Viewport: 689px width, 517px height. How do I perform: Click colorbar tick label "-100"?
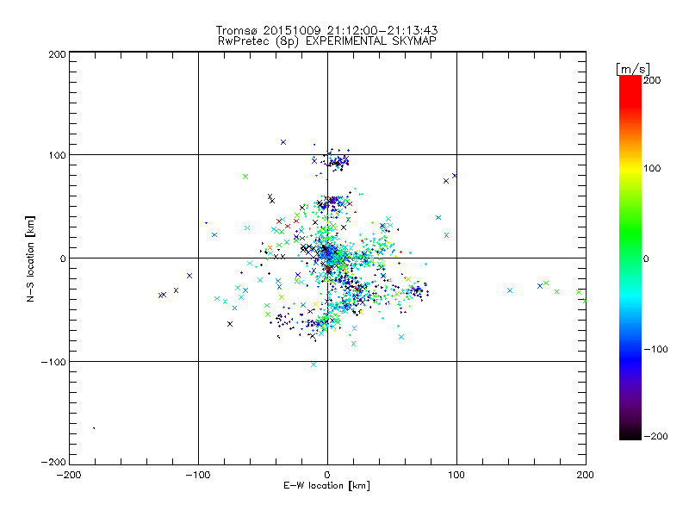pyautogui.click(x=655, y=349)
